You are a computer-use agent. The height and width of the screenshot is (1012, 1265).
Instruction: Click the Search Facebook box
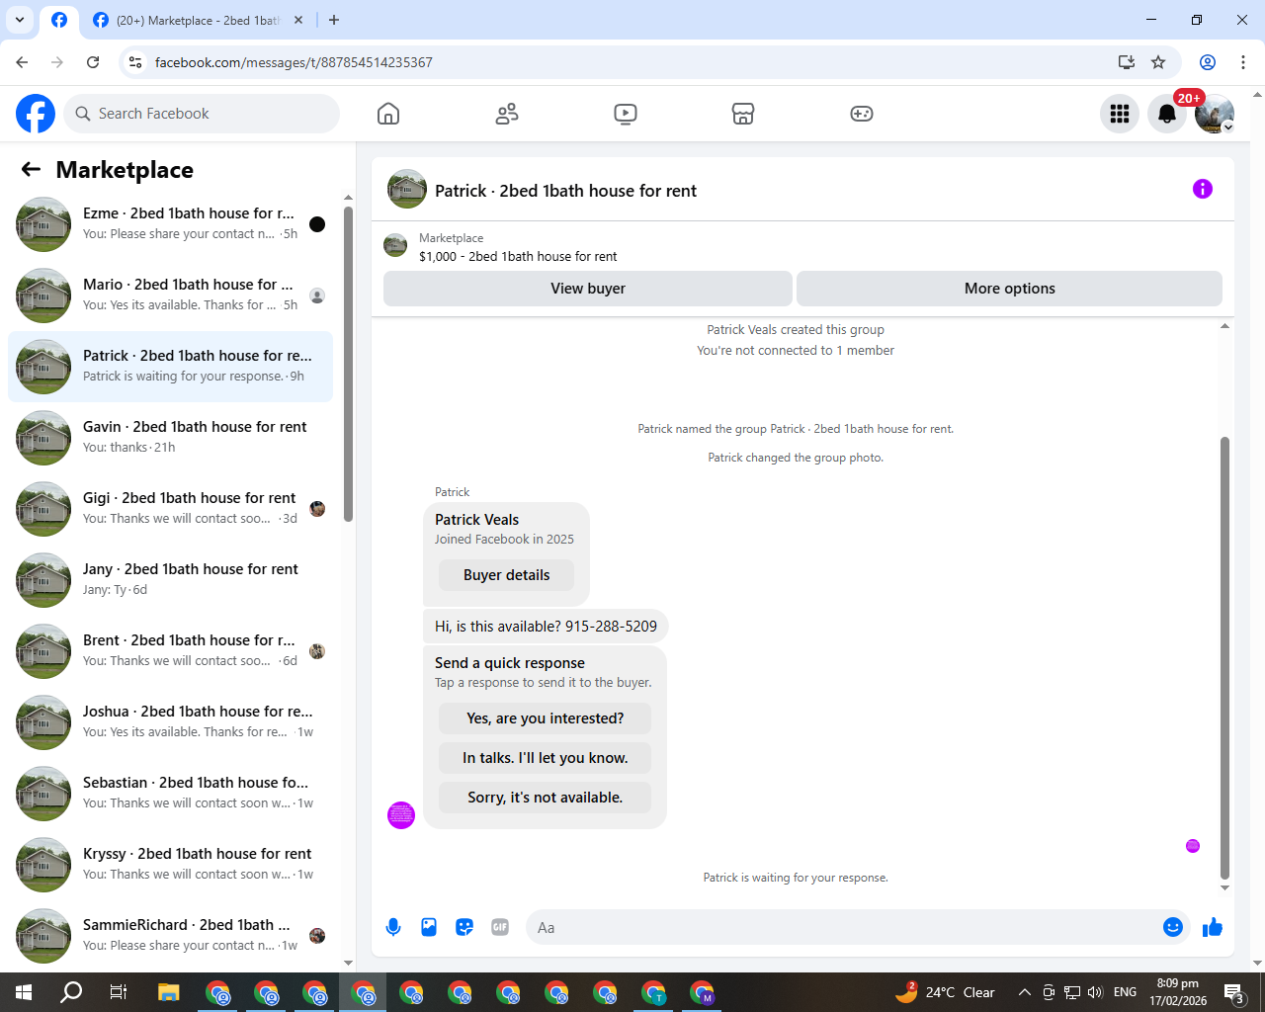click(202, 114)
